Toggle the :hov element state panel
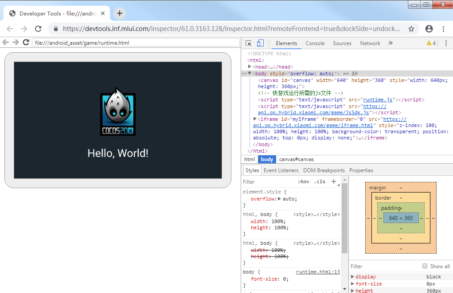The image size is (453, 293). click(x=303, y=181)
